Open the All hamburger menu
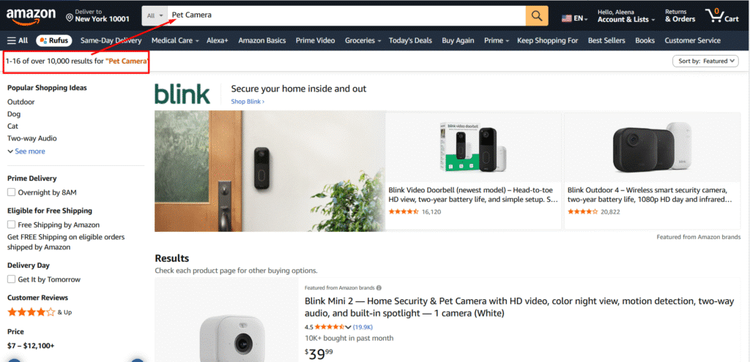 pos(18,41)
